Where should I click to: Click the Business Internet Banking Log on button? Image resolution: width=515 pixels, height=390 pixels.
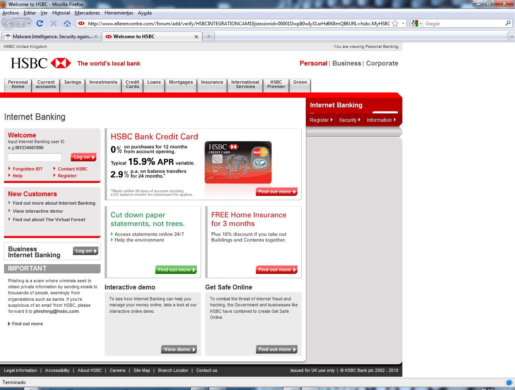[x=86, y=251]
